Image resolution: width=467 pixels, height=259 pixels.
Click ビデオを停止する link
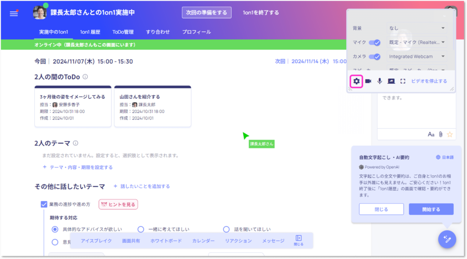click(429, 81)
